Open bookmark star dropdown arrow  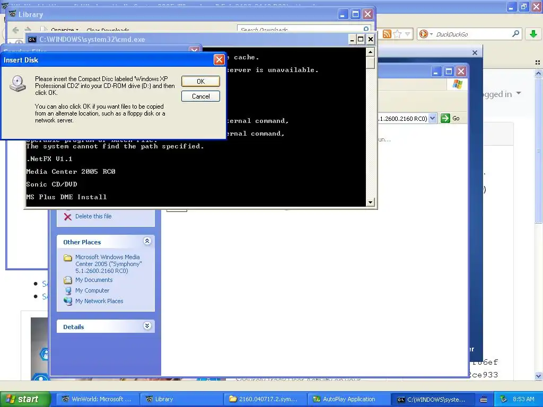point(407,34)
